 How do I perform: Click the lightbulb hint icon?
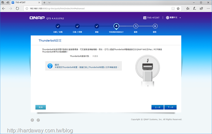(50, 66)
